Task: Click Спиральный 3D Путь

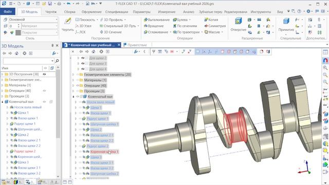Action: [x=118, y=26]
